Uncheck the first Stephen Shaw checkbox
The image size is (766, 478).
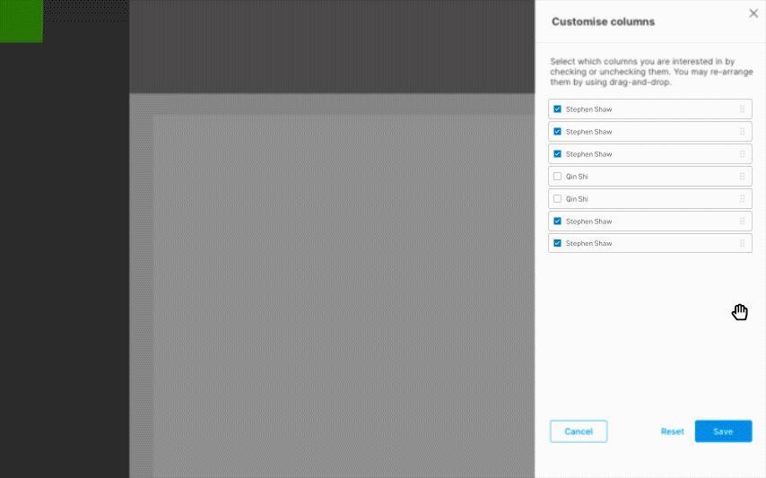click(557, 109)
